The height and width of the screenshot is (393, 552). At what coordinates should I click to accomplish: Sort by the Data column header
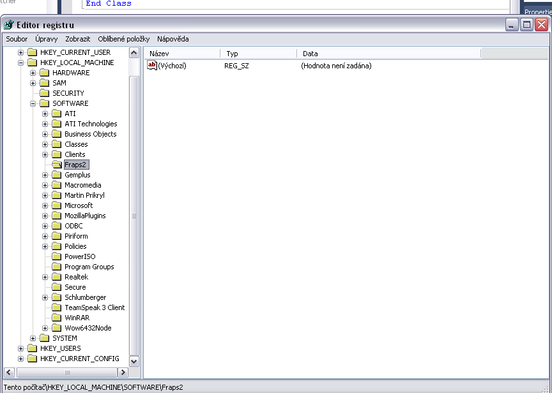389,54
